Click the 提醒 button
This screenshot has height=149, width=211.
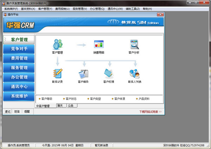[27, 111]
